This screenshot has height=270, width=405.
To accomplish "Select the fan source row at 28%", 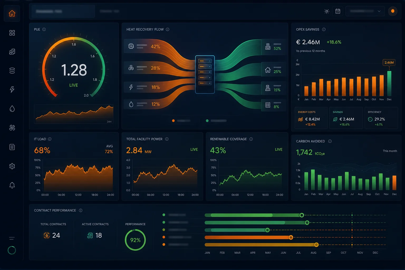I will pos(144,68).
